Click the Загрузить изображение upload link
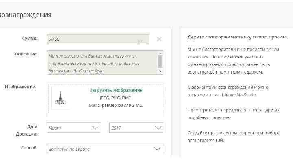The height and width of the screenshot is (164, 293). pyautogui.click(x=116, y=90)
